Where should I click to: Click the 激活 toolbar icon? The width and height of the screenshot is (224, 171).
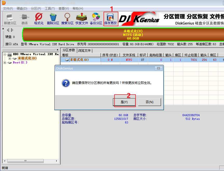24,19
